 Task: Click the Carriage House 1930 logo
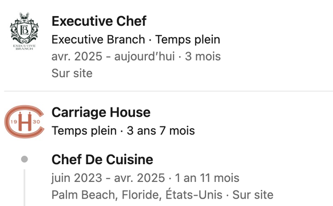(x=25, y=122)
